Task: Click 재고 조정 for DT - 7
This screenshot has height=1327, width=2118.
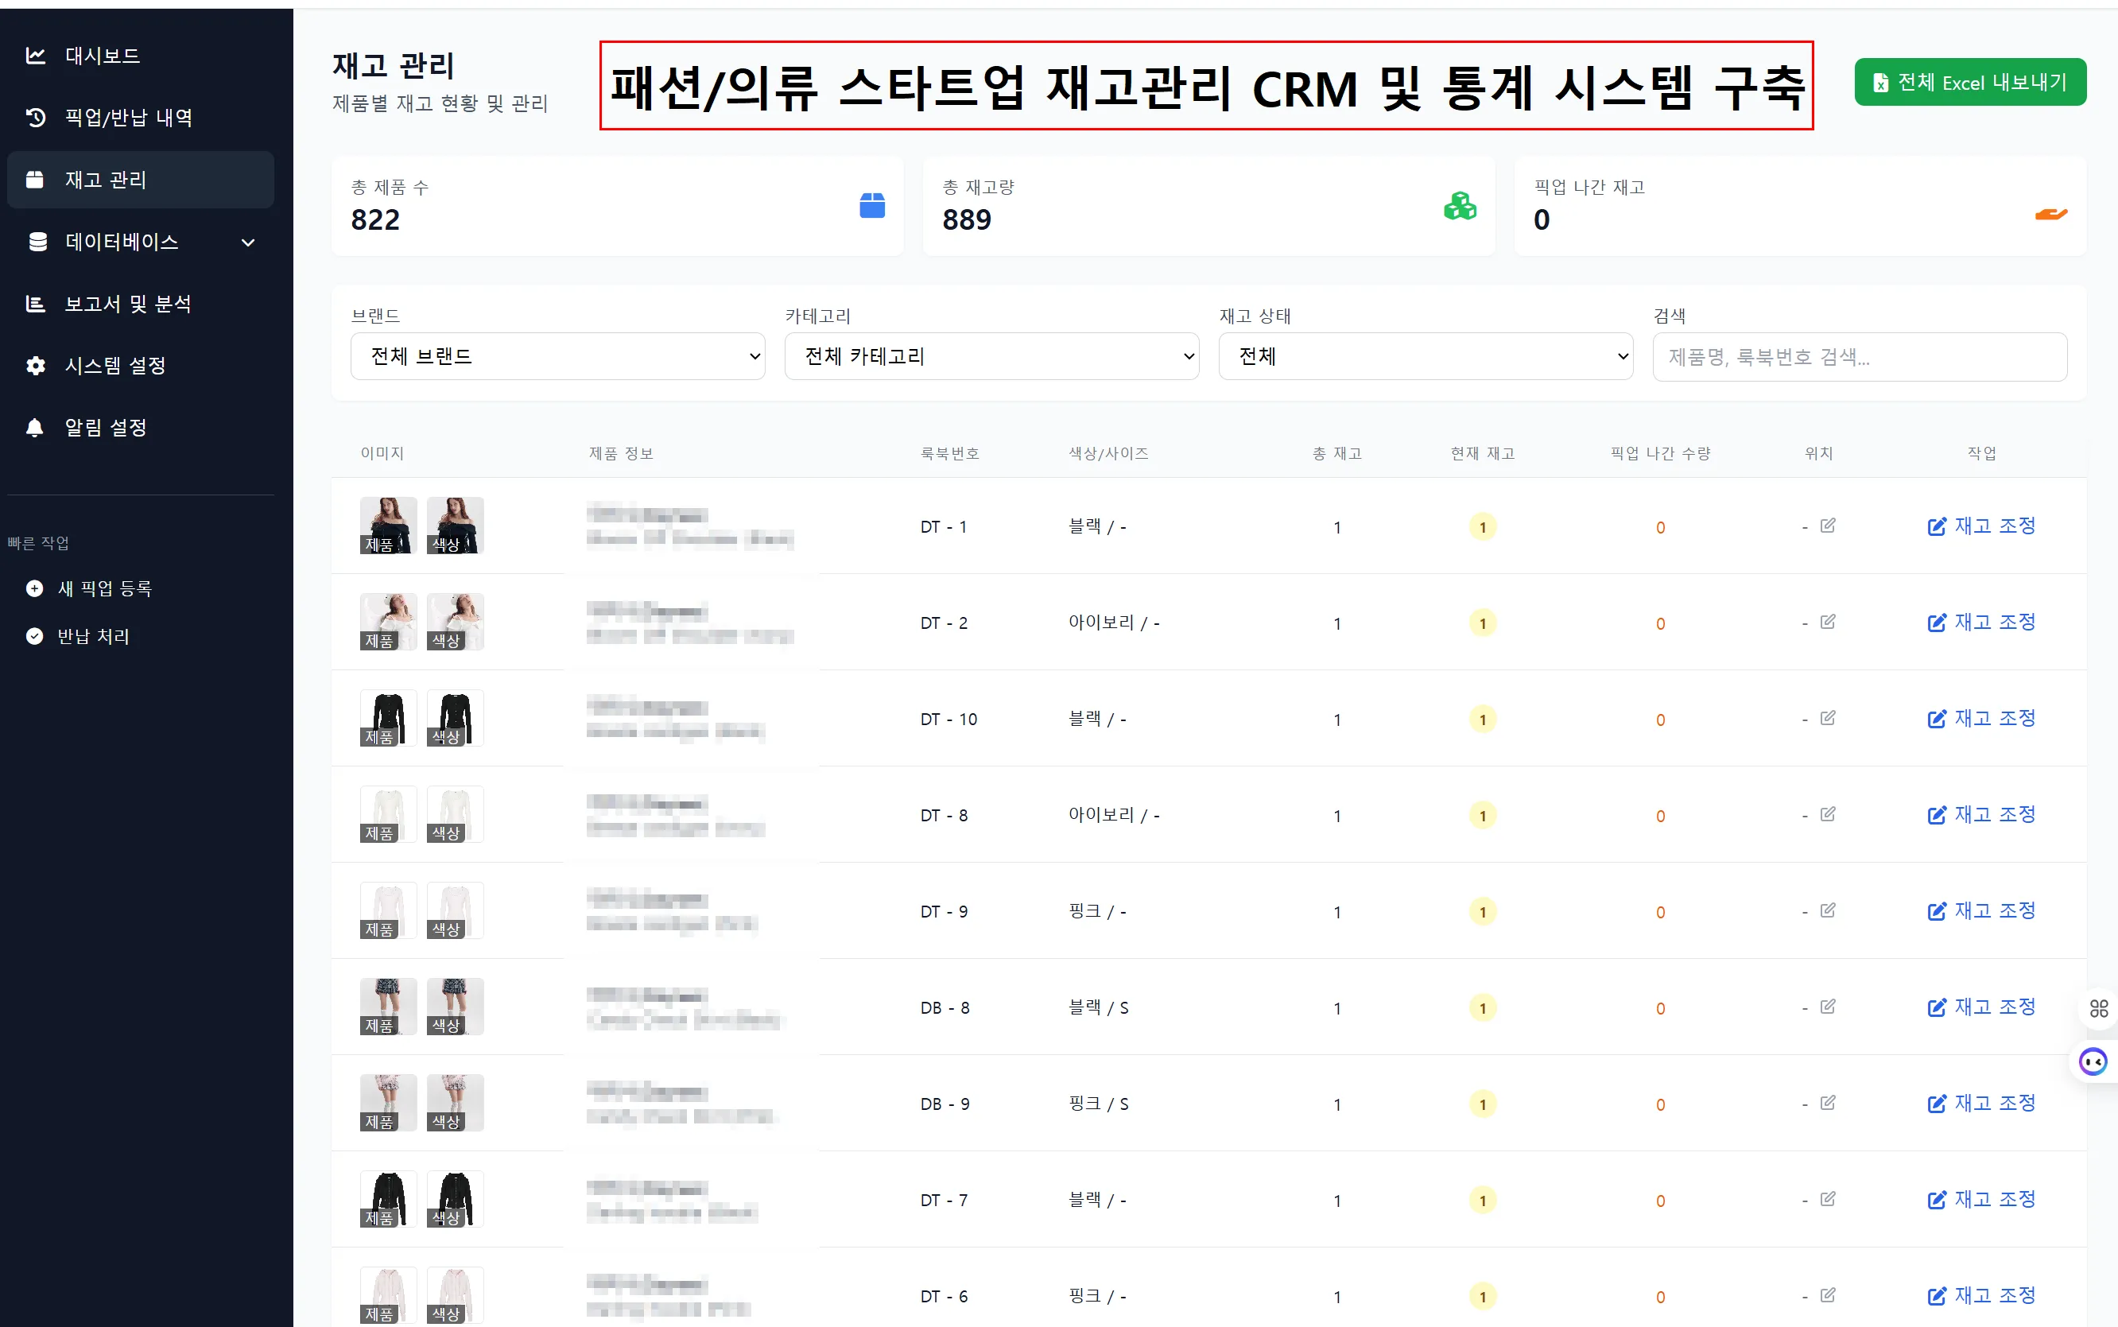Action: coord(1981,1200)
